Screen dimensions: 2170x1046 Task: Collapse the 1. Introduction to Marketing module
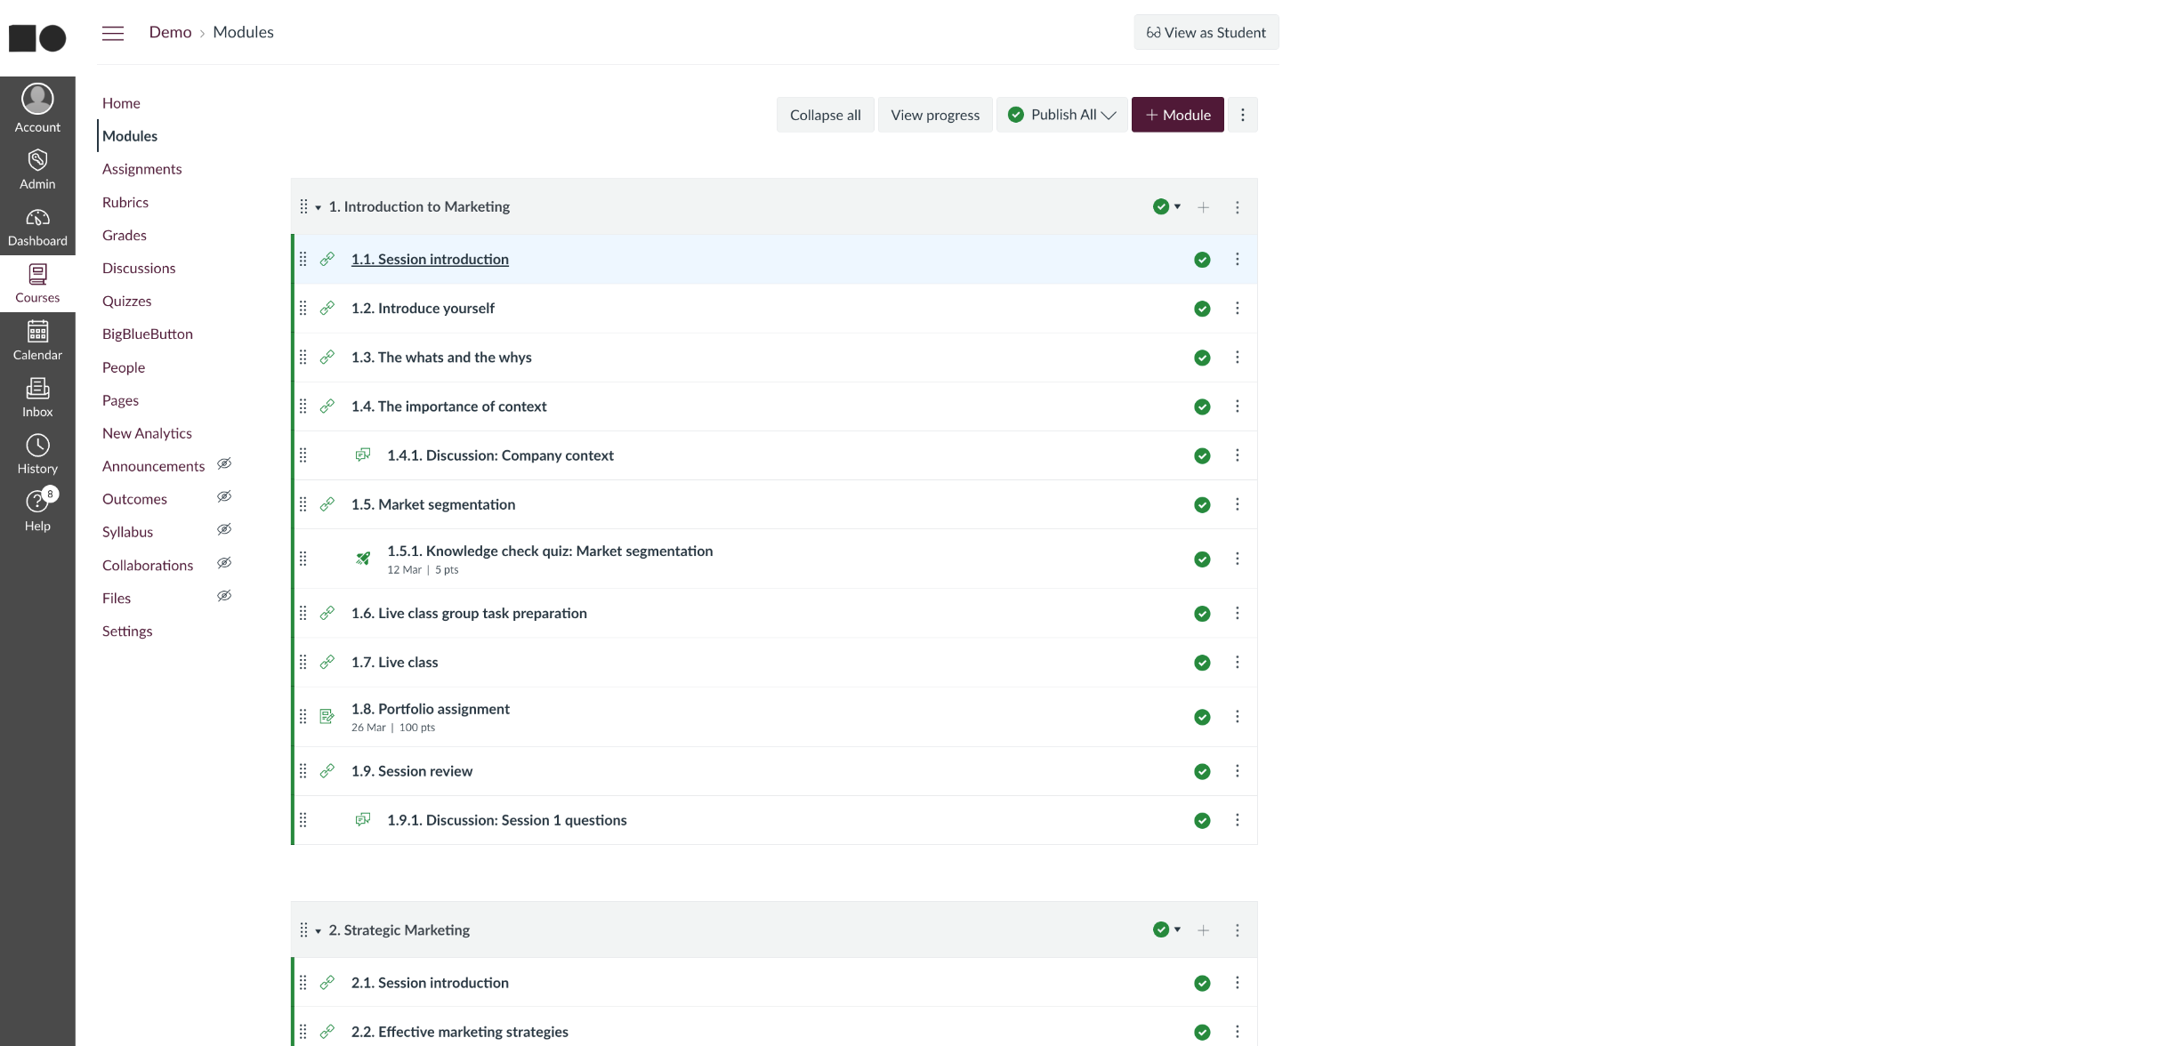[318, 207]
